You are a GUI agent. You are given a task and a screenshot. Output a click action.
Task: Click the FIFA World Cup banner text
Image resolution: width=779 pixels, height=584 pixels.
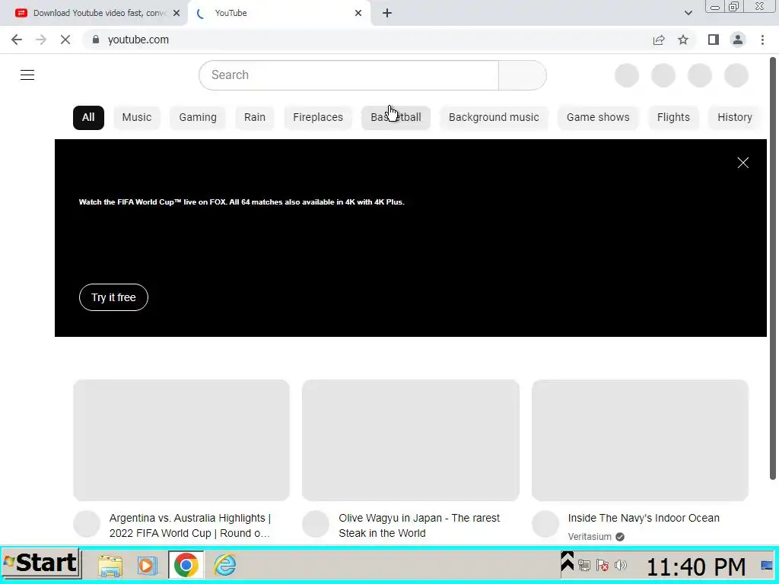coord(241,202)
